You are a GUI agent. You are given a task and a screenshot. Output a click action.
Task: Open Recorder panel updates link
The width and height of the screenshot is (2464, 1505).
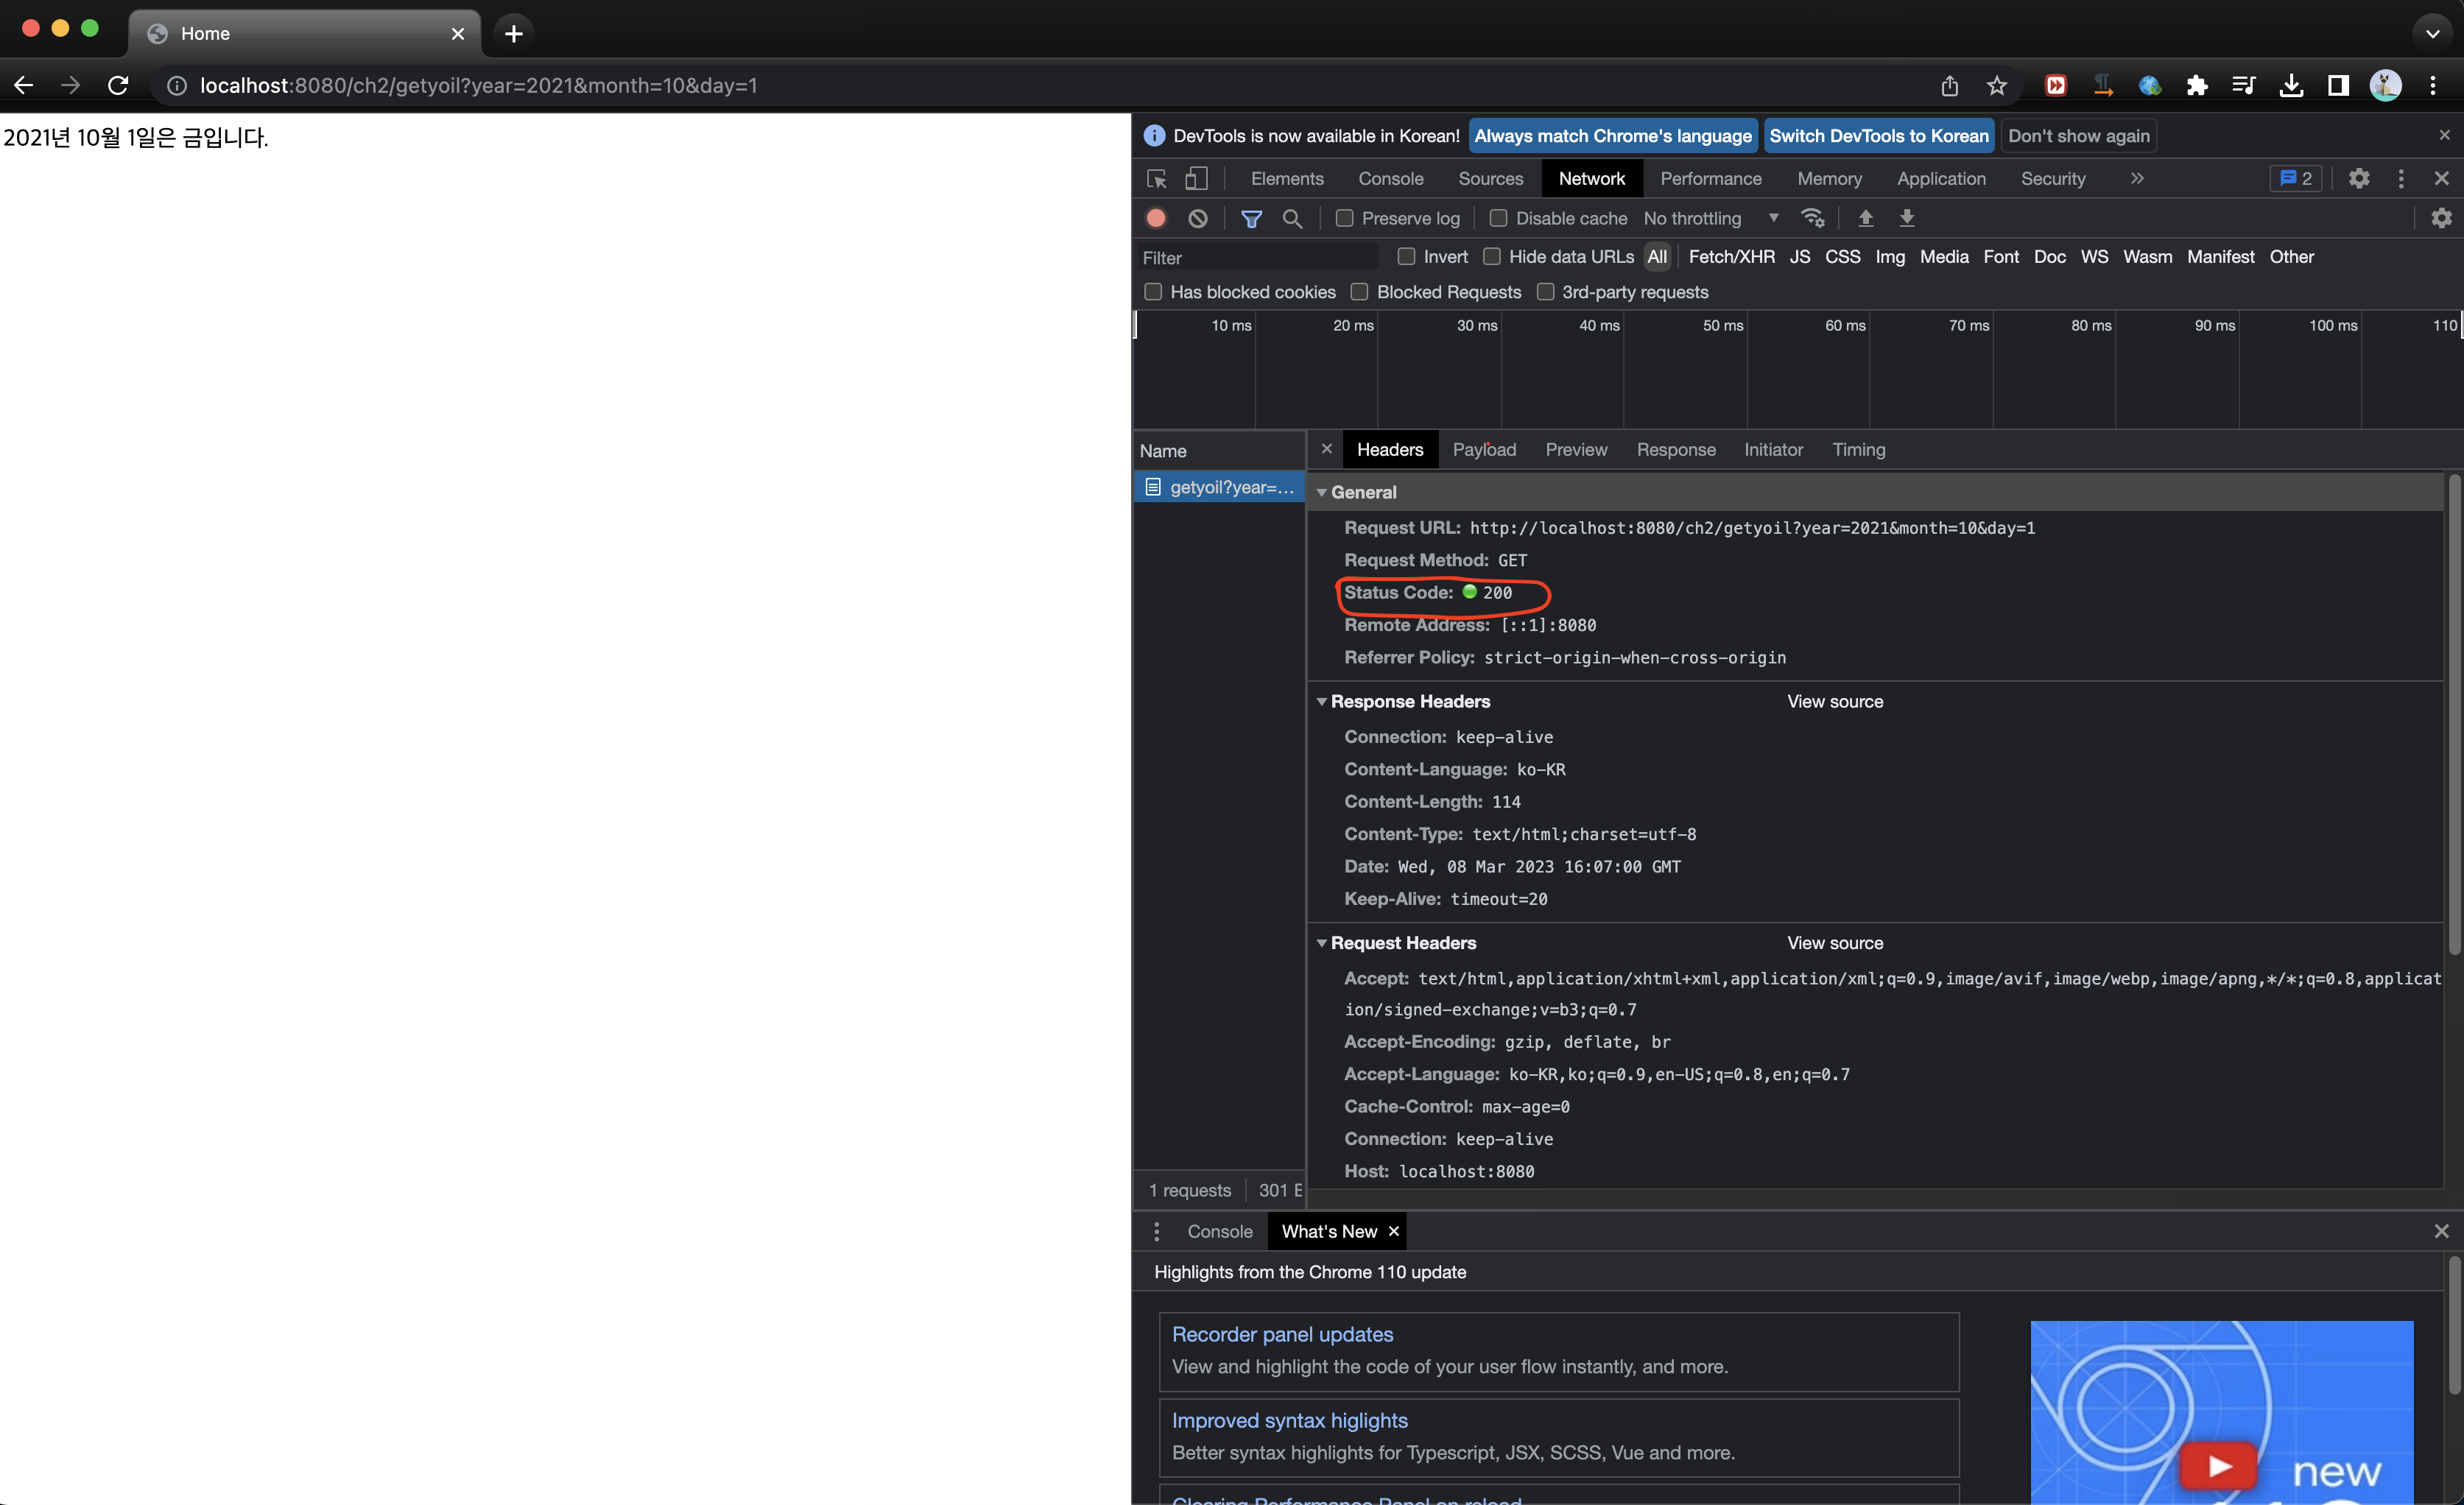pos(1282,1335)
